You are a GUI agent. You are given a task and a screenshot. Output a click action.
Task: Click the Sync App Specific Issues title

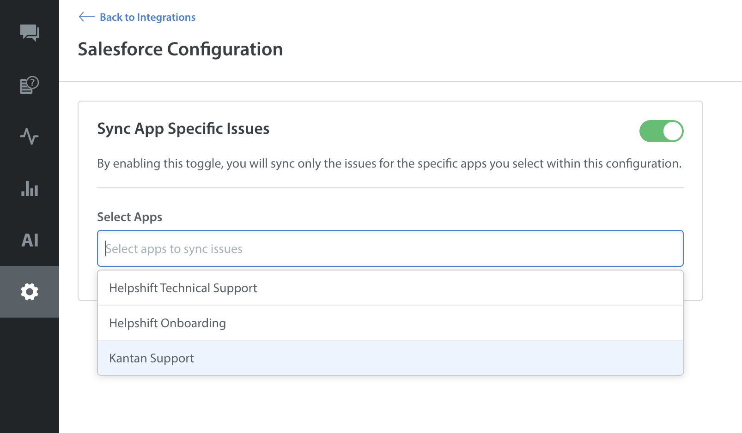click(x=183, y=129)
